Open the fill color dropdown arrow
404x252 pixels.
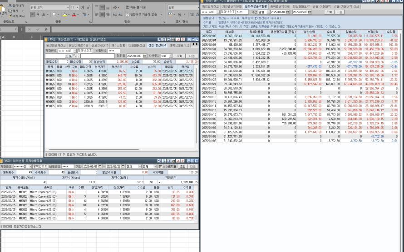point(69,14)
